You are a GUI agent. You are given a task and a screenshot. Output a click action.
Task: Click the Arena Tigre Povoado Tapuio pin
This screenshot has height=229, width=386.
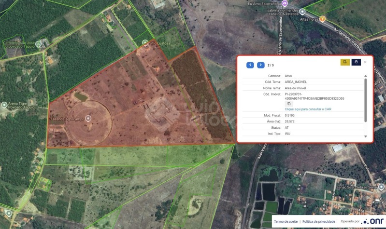[4, 105]
